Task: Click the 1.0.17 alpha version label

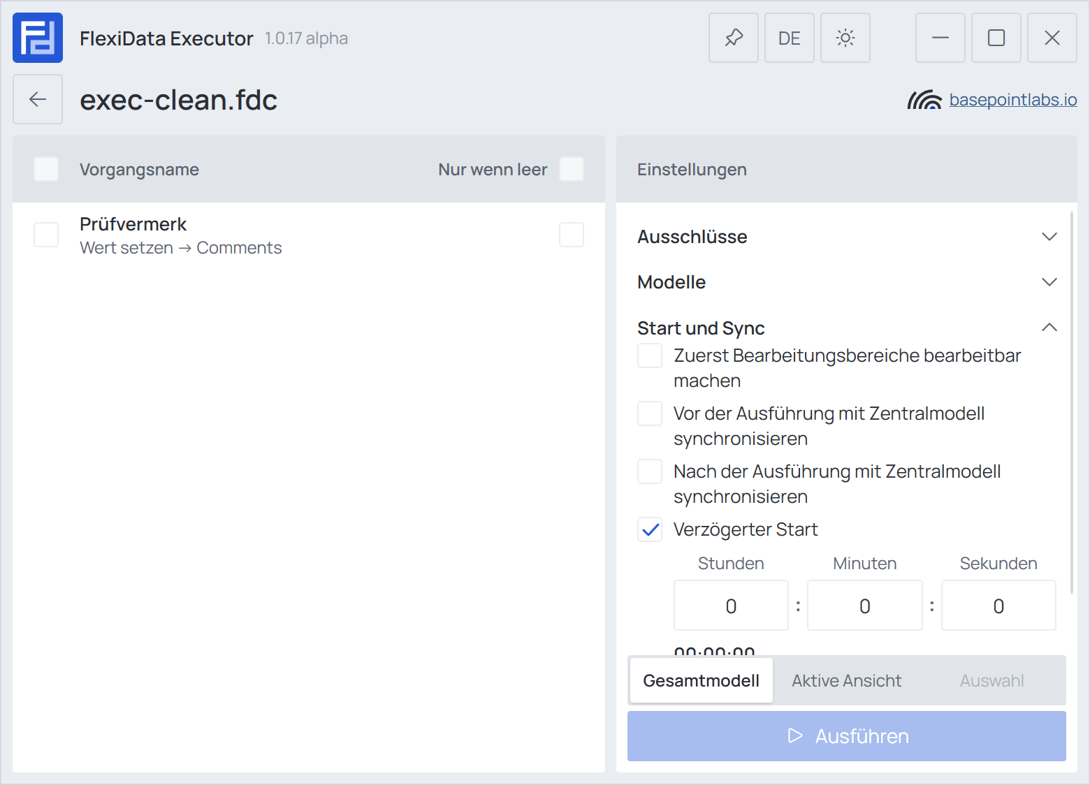Action: click(306, 38)
